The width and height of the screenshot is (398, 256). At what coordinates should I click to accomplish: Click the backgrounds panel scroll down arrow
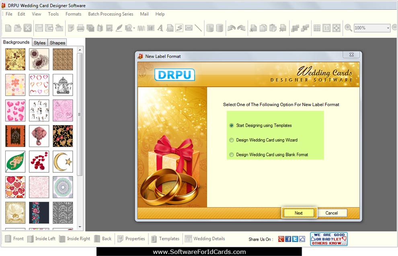click(80, 227)
